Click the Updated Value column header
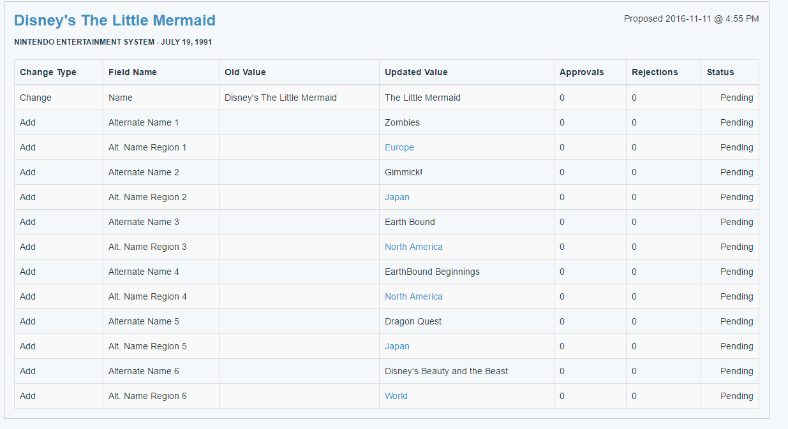 (x=466, y=72)
